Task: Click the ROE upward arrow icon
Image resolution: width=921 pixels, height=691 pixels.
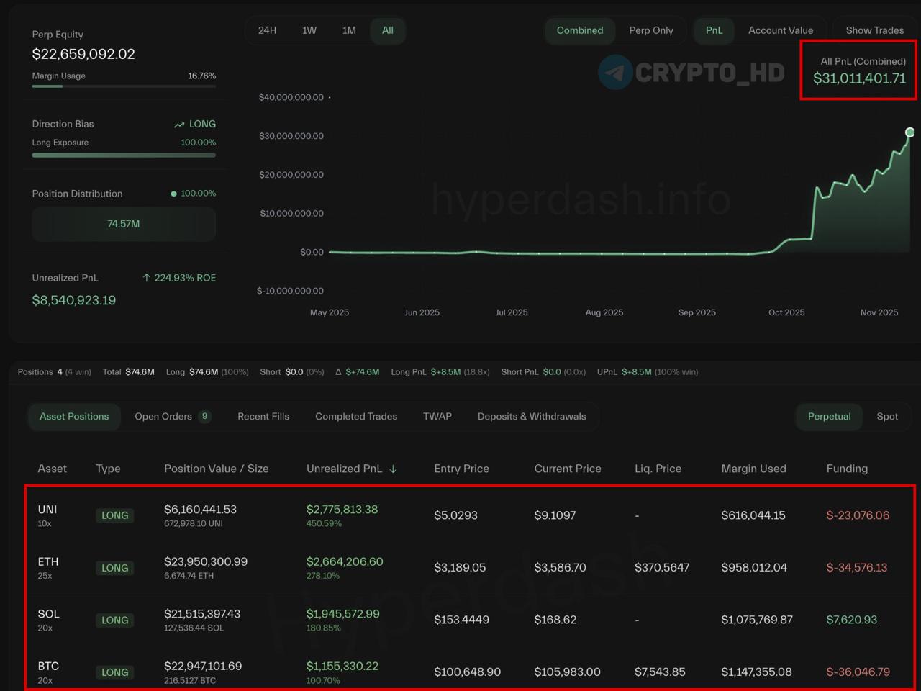Action: tap(147, 278)
